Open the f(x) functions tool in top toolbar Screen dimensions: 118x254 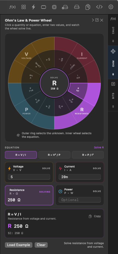tap(12, 7)
